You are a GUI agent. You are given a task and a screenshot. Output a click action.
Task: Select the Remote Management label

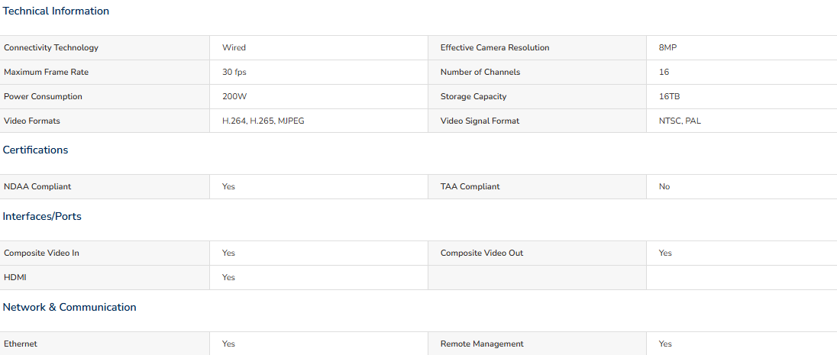pyautogui.click(x=482, y=344)
